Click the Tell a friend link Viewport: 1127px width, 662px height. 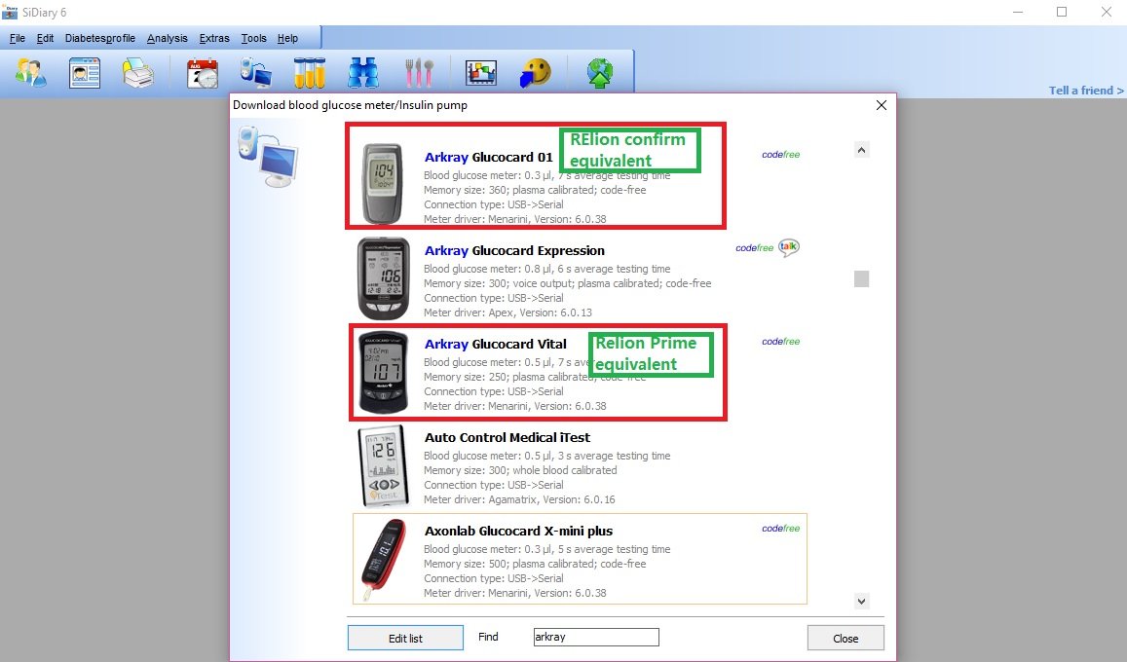(1086, 90)
